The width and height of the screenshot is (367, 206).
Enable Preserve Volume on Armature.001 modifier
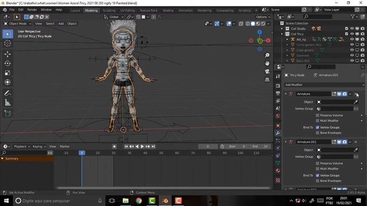click(x=317, y=163)
